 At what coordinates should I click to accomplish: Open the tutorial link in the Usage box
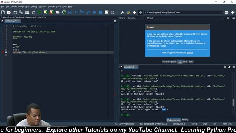tap(190, 52)
